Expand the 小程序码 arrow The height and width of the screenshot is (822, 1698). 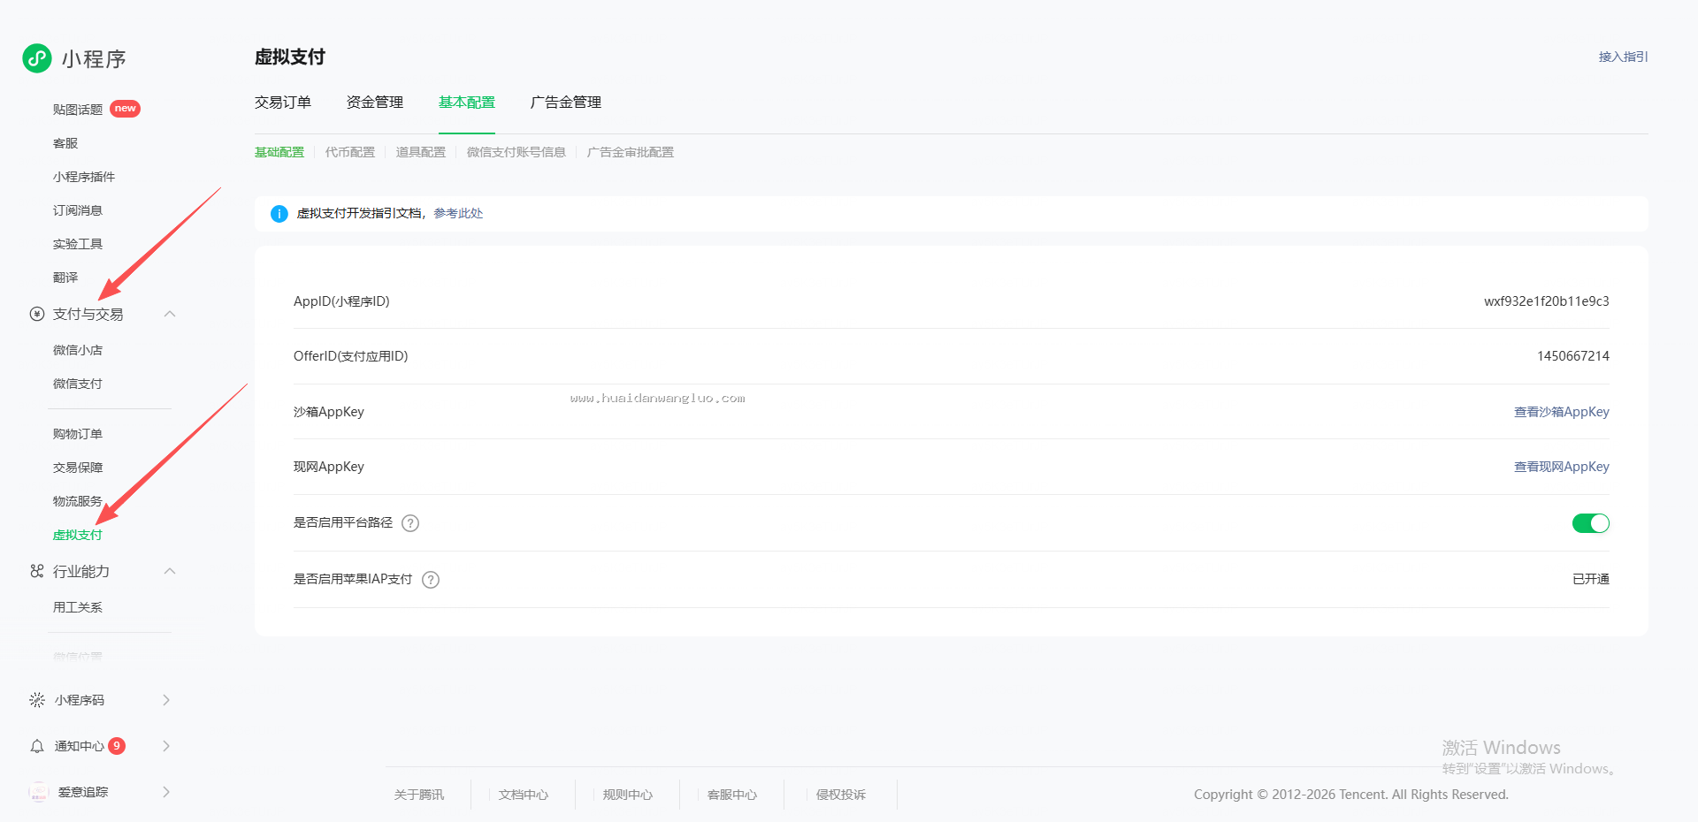166,700
